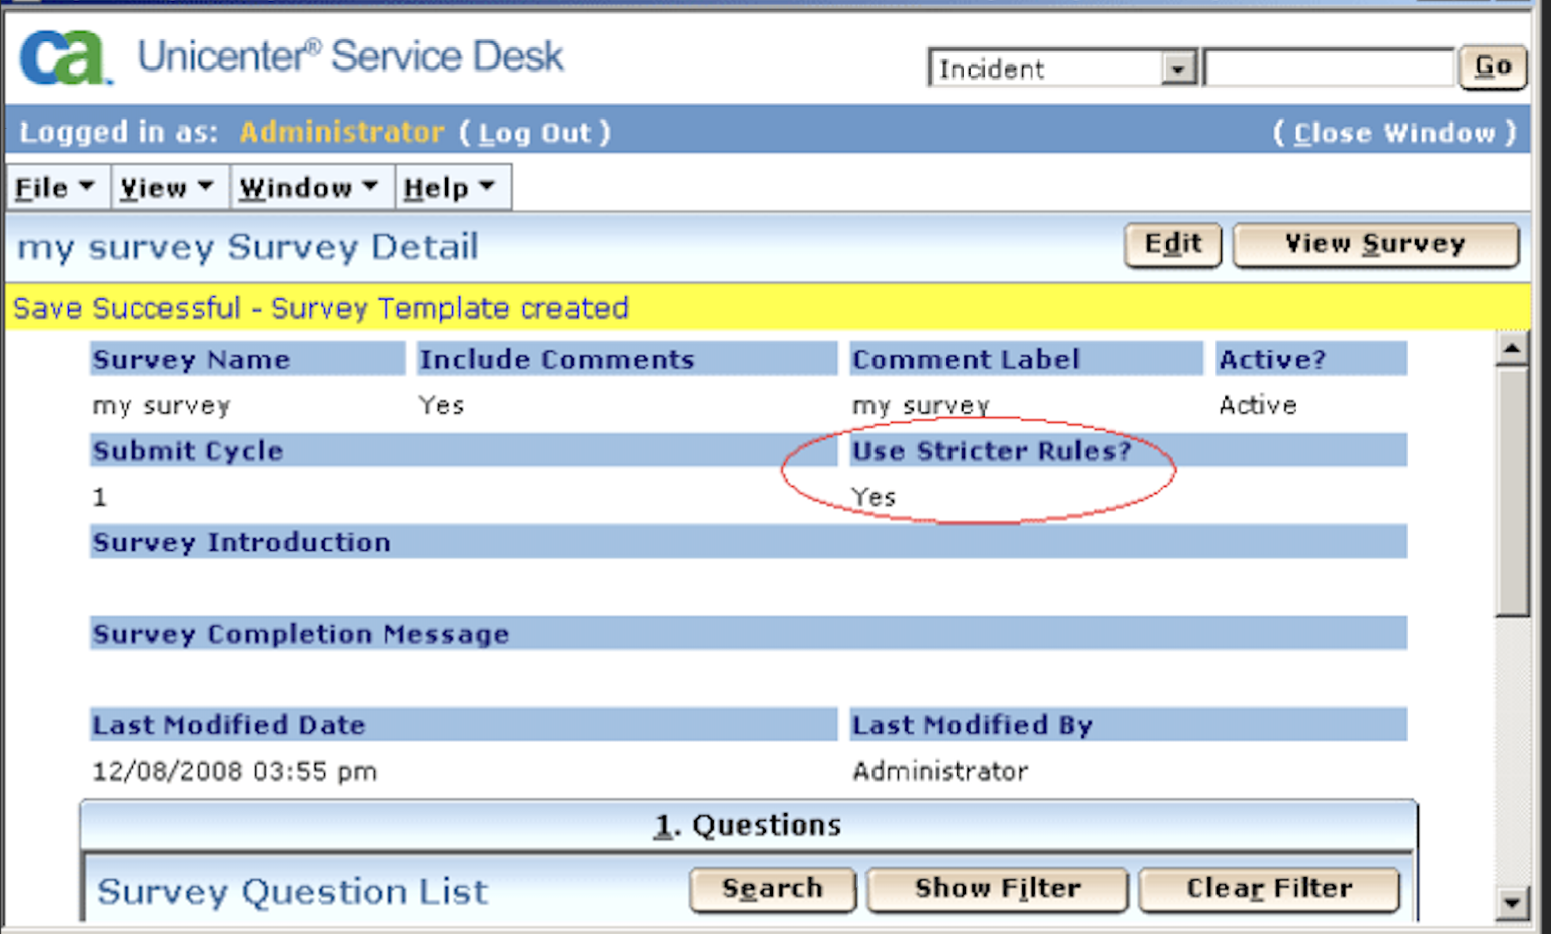Click the scroll down arrow
1551x934 pixels.
[x=1511, y=902]
